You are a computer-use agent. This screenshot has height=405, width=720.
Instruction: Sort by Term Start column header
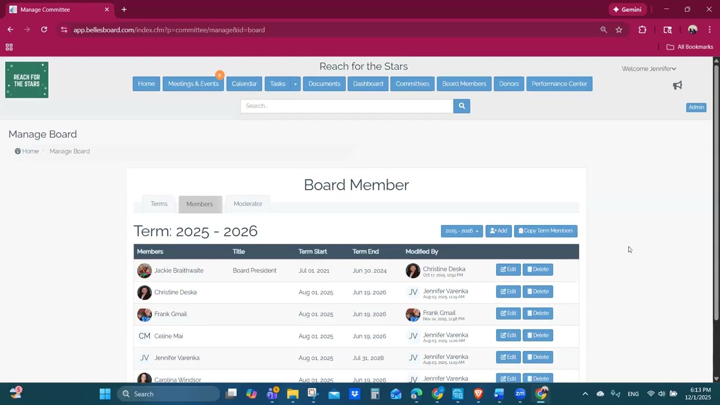(x=313, y=251)
